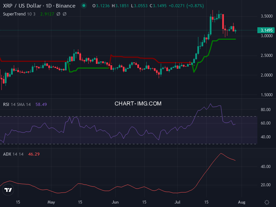Click the close price C3.1495
Image resolution: width=276 pixels, height=207 pixels.
click(x=158, y=6)
